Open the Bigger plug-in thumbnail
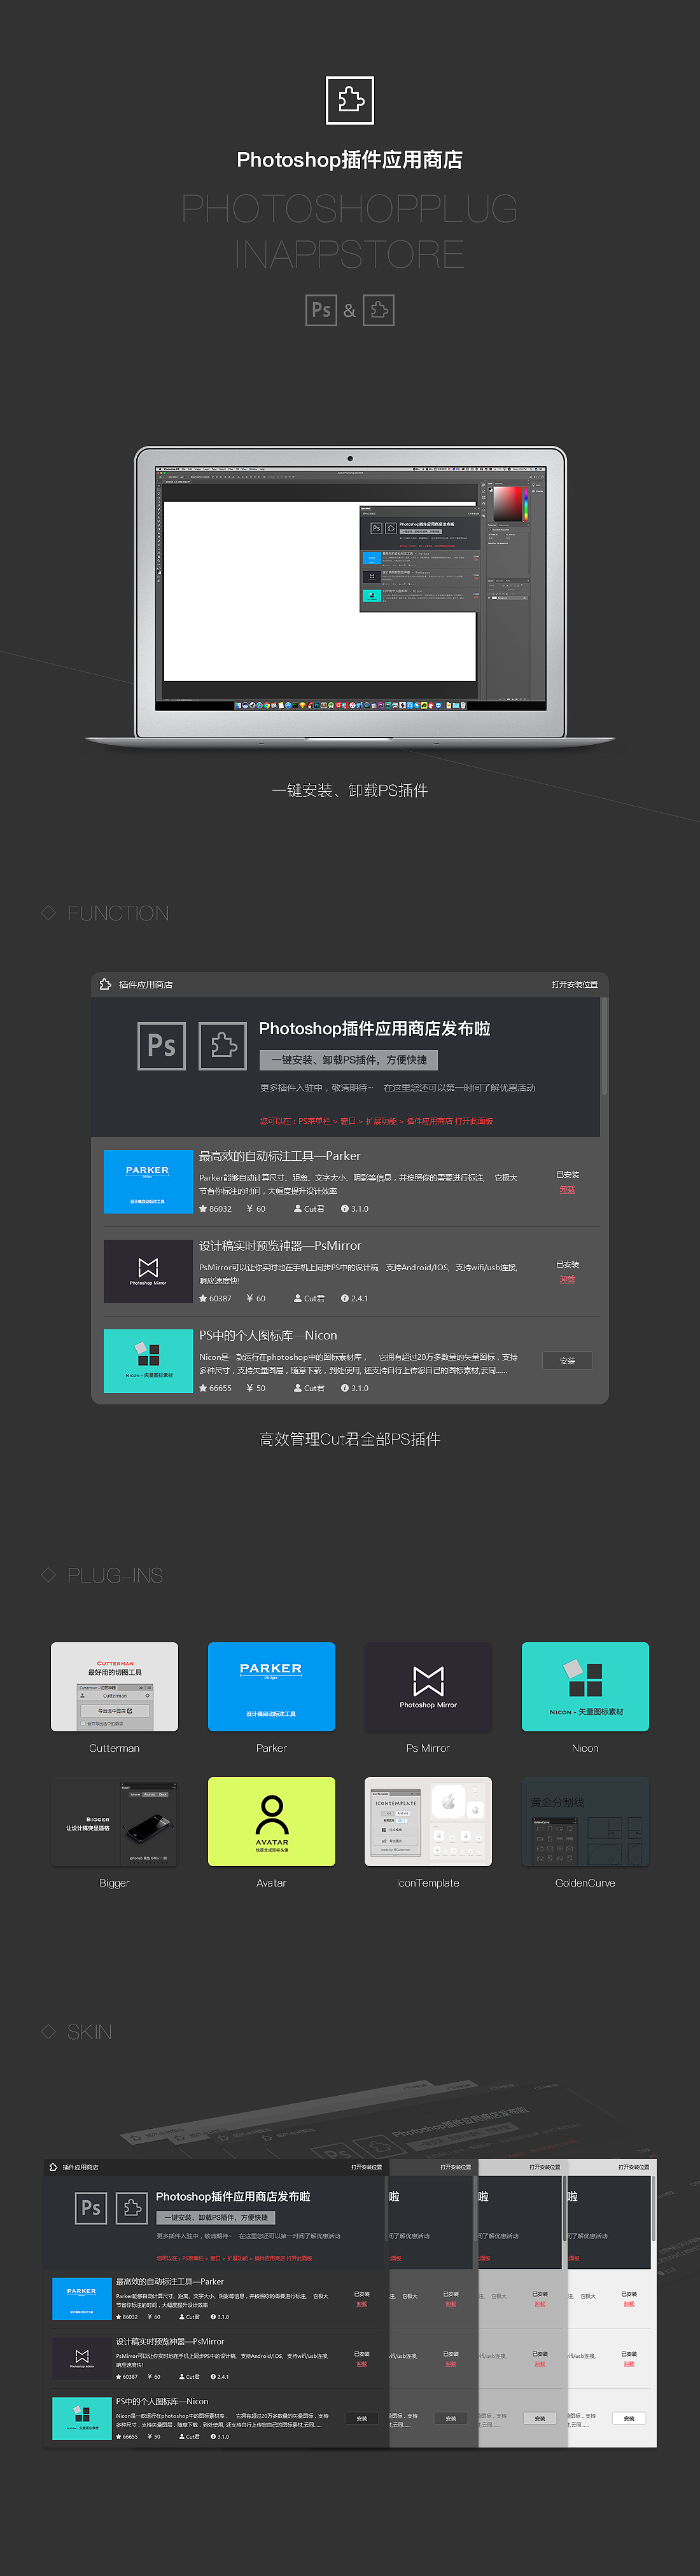The width and height of the screenshot is (700, 2576). coord(115,1822)
